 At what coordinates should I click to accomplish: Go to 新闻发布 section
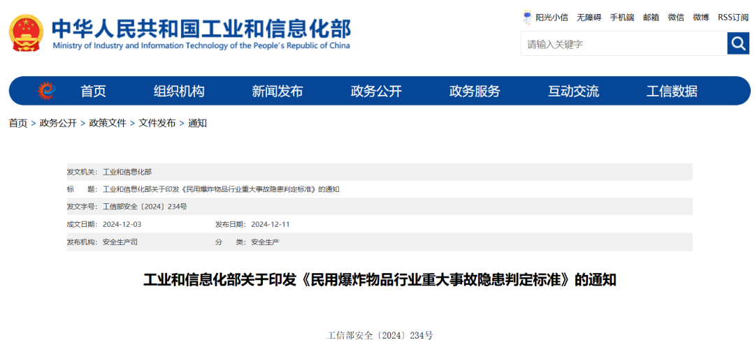click(x=278, y=91)
